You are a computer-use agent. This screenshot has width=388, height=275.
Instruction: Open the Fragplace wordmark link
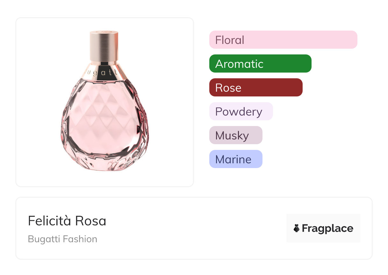327,229
